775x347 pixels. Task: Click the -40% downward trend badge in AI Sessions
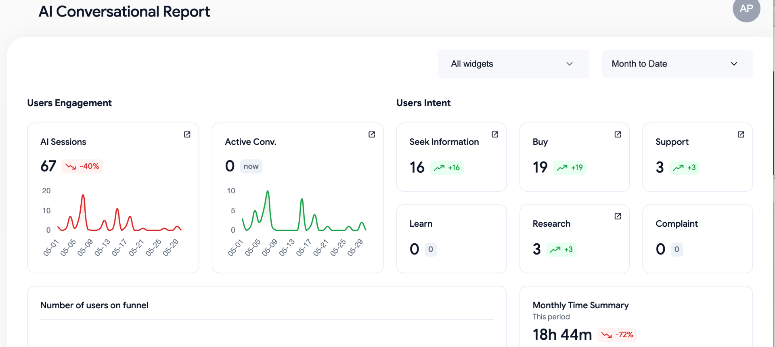click(x=82, y=166)
